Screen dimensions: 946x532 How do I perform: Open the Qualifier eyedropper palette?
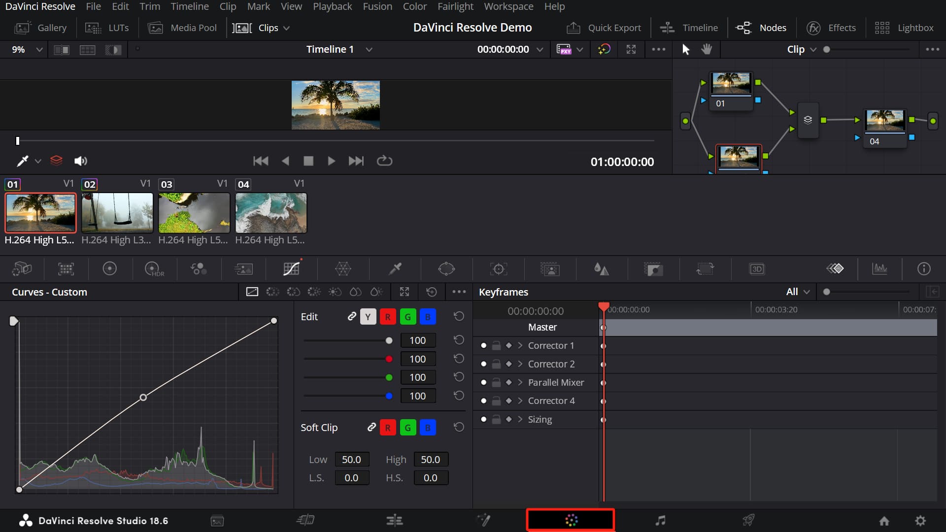(395, 269)
